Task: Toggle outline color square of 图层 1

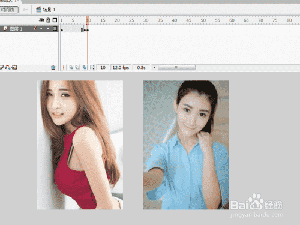Action: [55, 29]
